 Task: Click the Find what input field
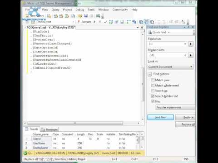[x=166, y=44]
